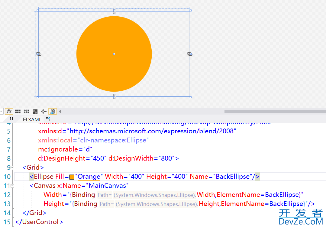Click the Height="400" attribute on line 10
Viewport: 326px width, 228px height.
167,177
